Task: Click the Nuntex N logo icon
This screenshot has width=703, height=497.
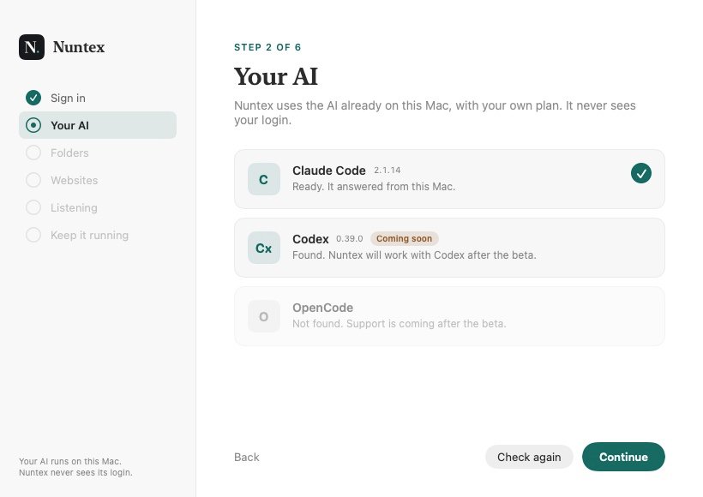Action: [x=32, y=47]
